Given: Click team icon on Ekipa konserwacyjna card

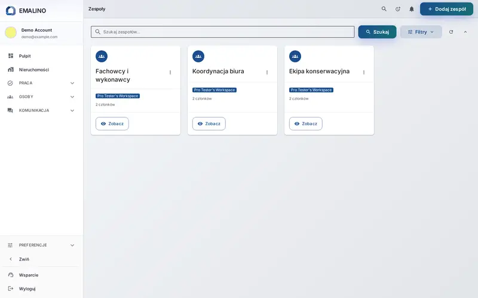Looking at the screenshot, I should tap(295, 56).
